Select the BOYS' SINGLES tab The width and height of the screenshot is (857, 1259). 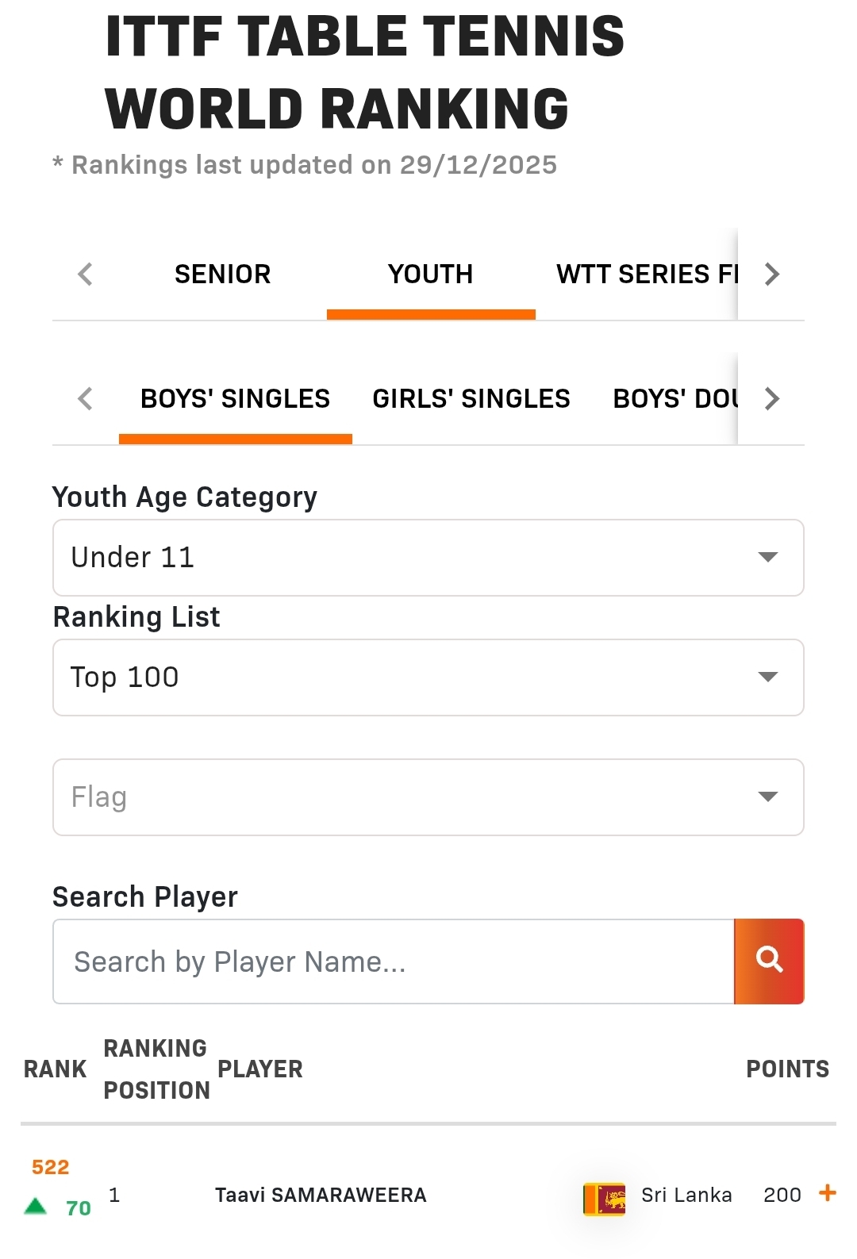click(x=235, y=399)
